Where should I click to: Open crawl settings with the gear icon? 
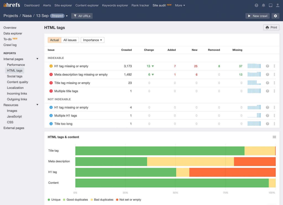coord(275,16)
